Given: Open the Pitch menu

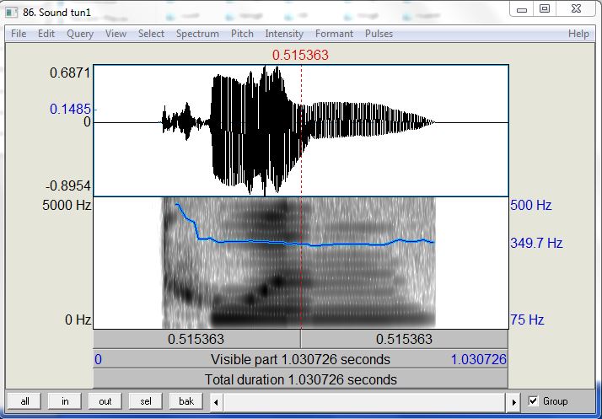Looking at the screenshot, I should coord(242,34).
